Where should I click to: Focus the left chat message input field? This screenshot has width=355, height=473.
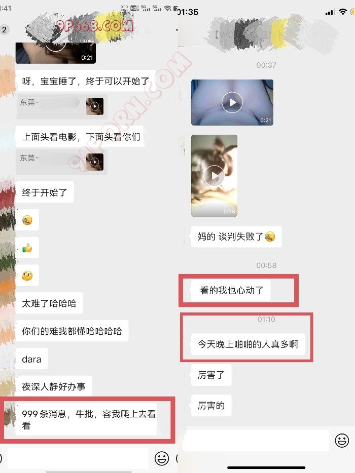78,458
